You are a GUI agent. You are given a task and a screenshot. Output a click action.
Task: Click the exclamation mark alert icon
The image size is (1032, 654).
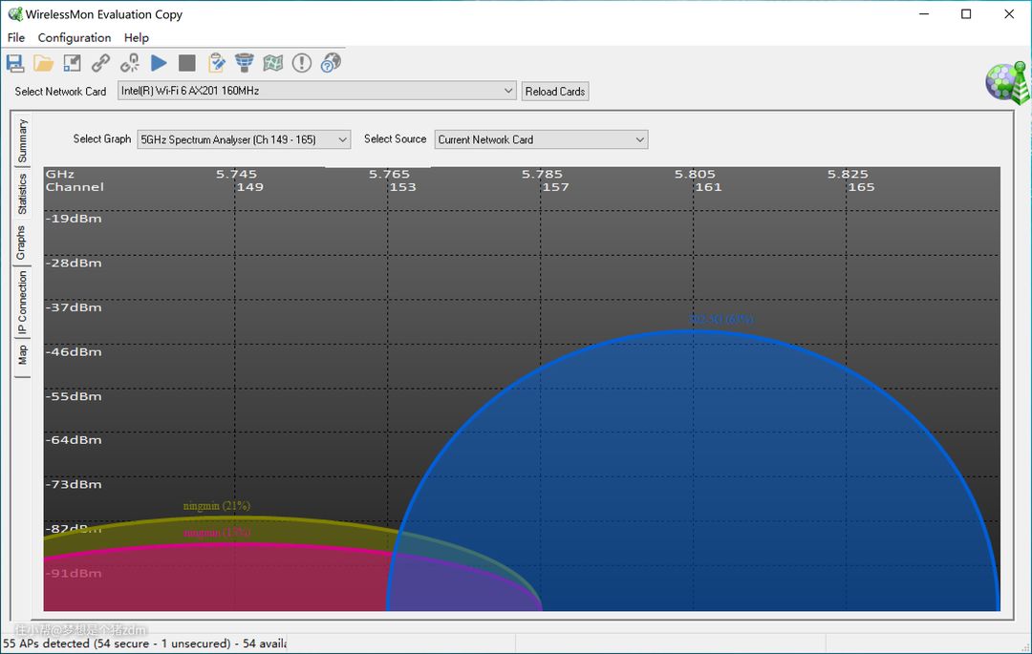pyautogui.click(x=302, y=63)
